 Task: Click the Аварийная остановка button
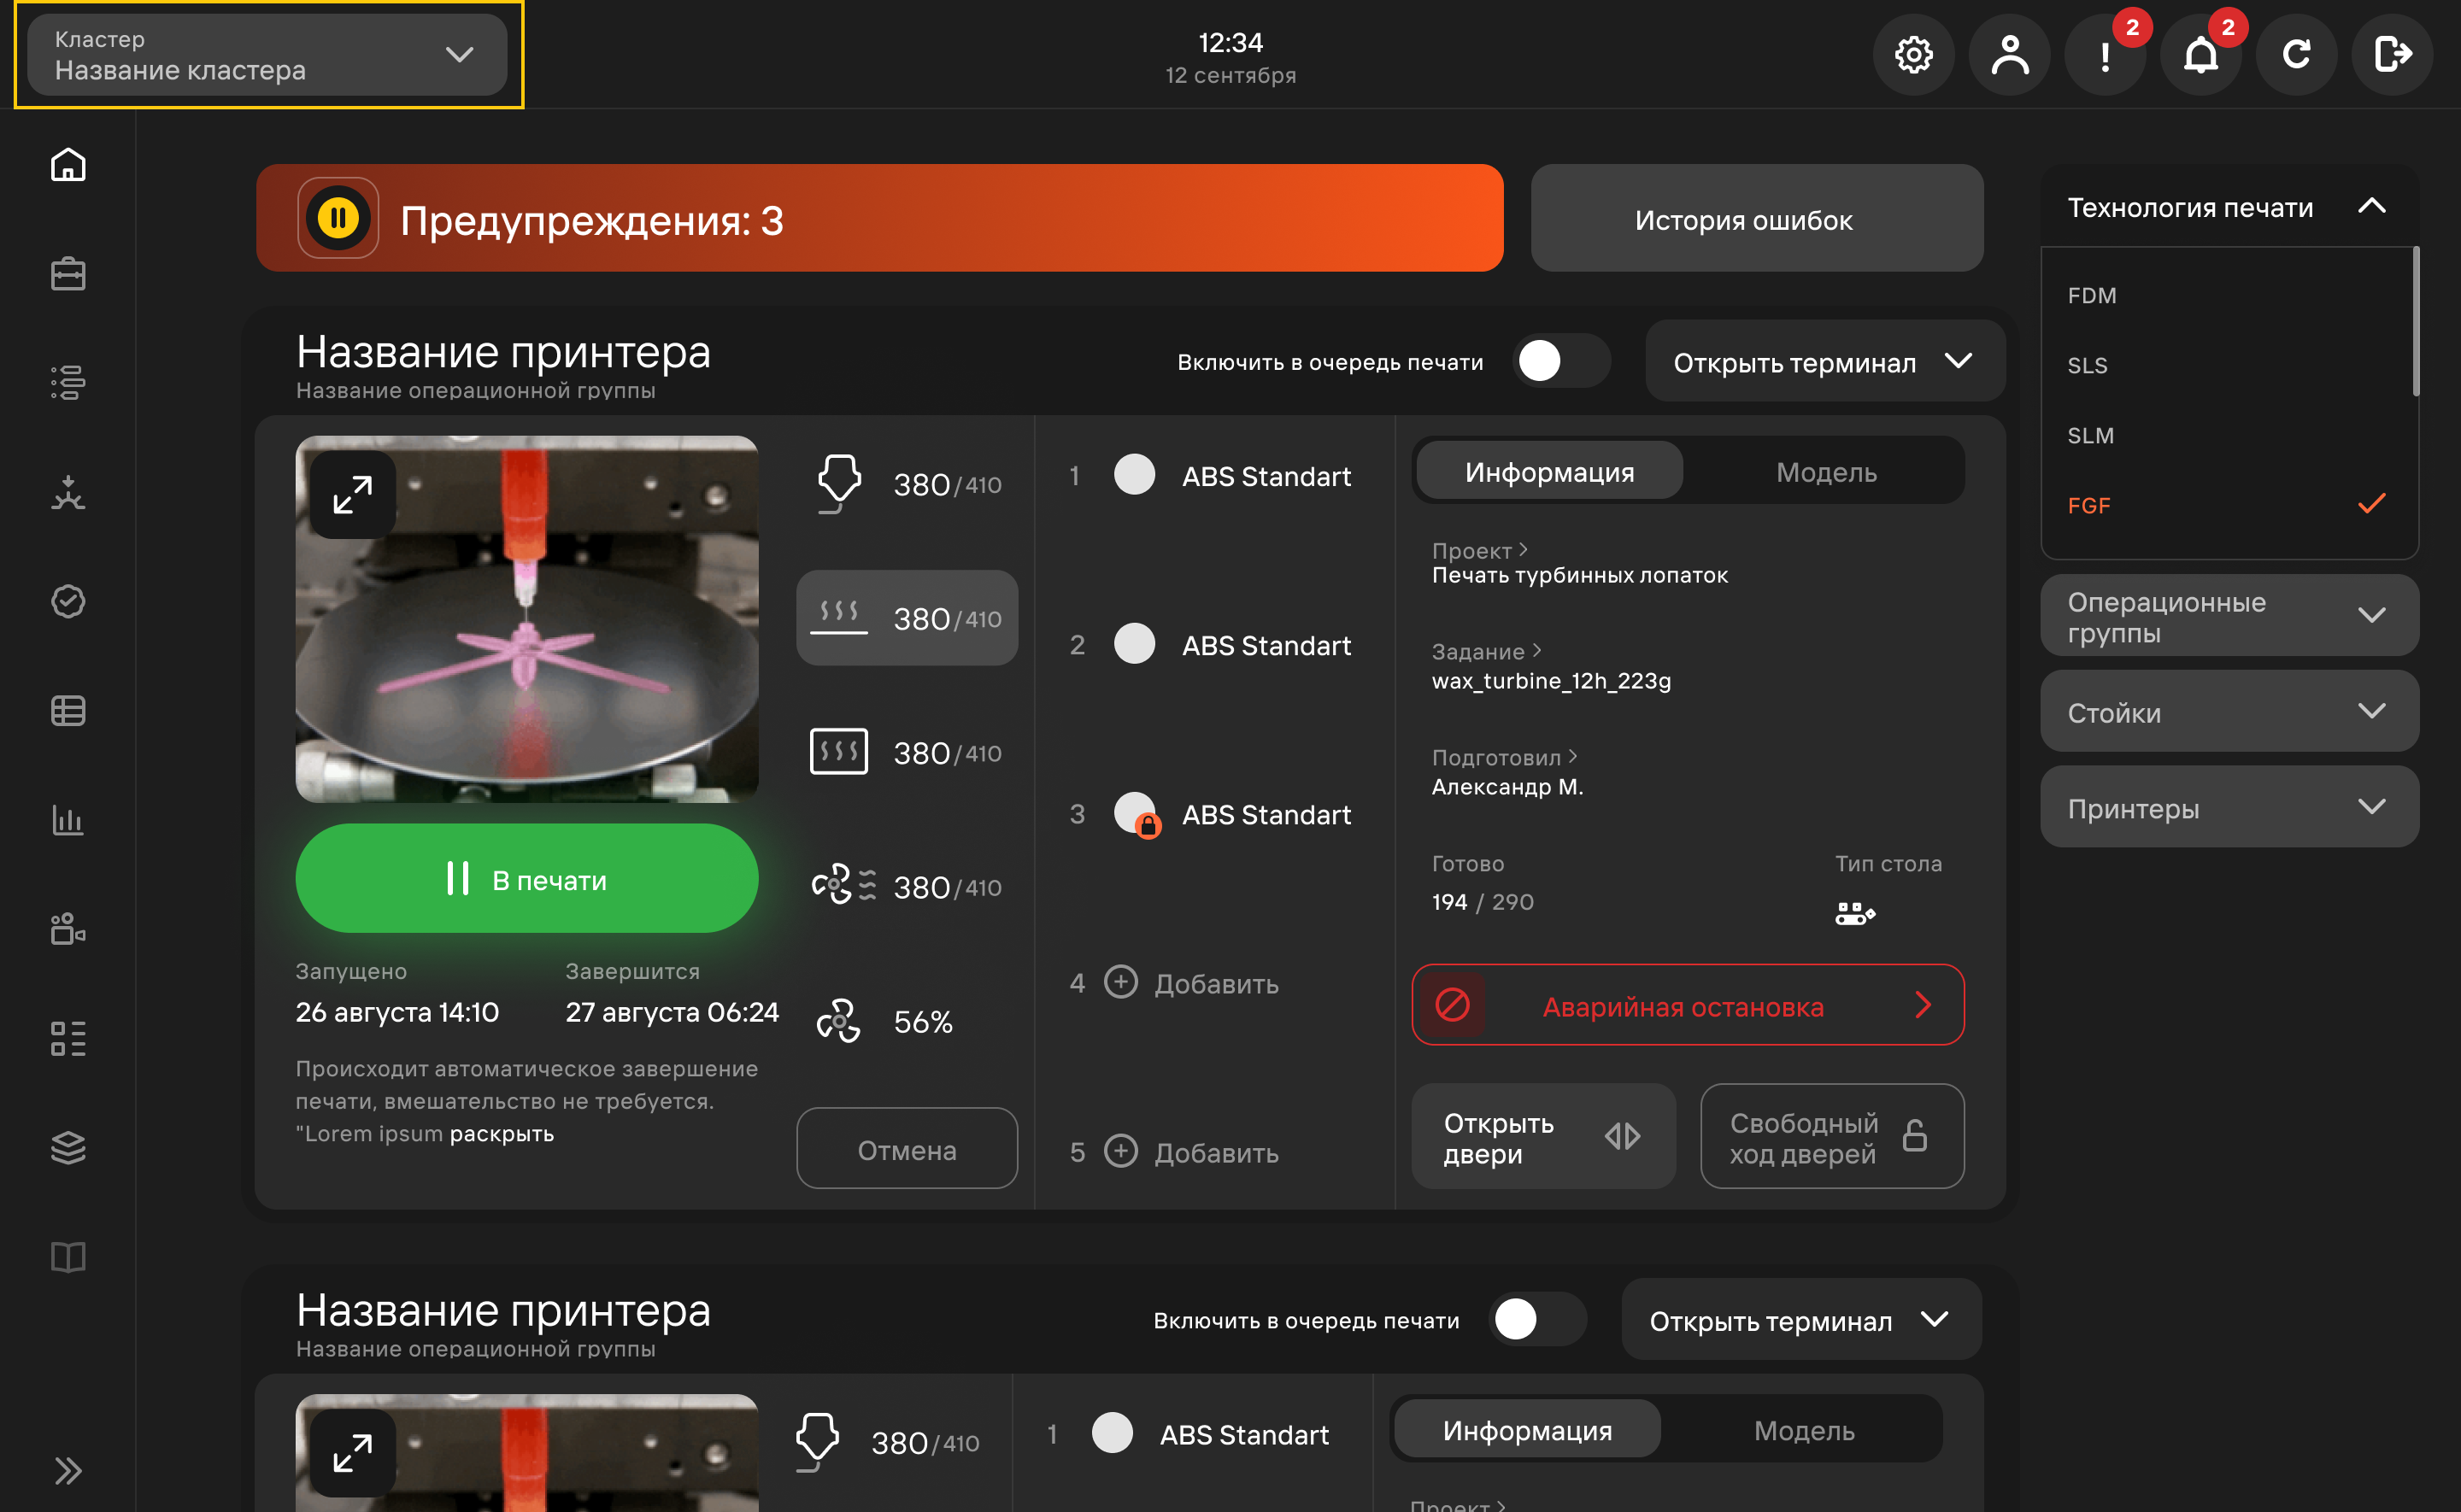1687,1005
